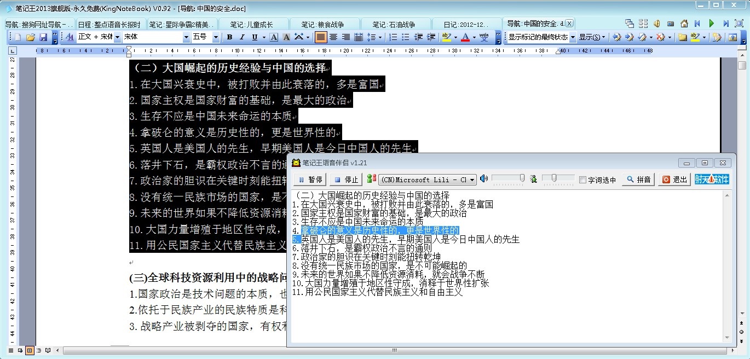Viewport: 750px width, 359px height.
Task: Center the paragraph text
Action: (x=333, y=37)
